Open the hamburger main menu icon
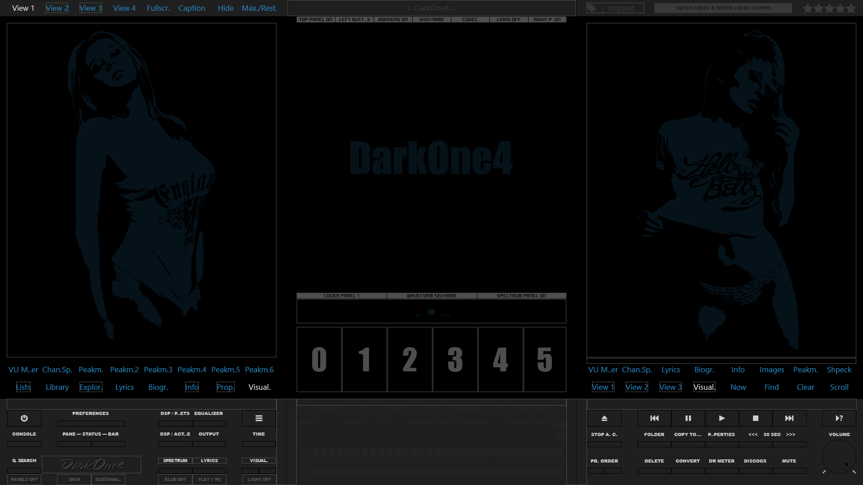863x485 pixels. click(259, 418)
